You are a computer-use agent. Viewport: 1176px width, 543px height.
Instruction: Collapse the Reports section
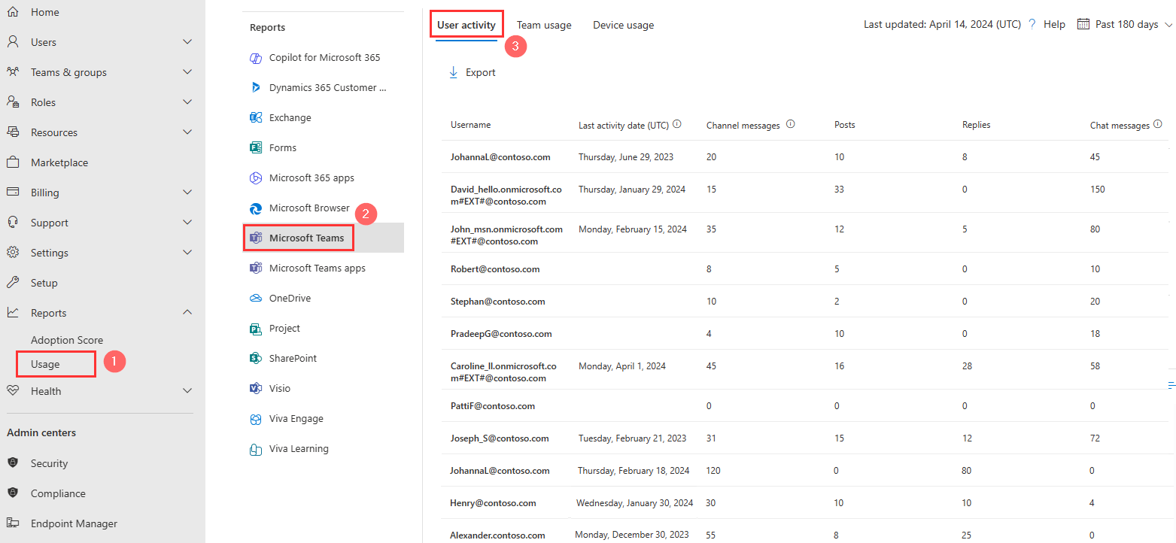tap(187, 312)
